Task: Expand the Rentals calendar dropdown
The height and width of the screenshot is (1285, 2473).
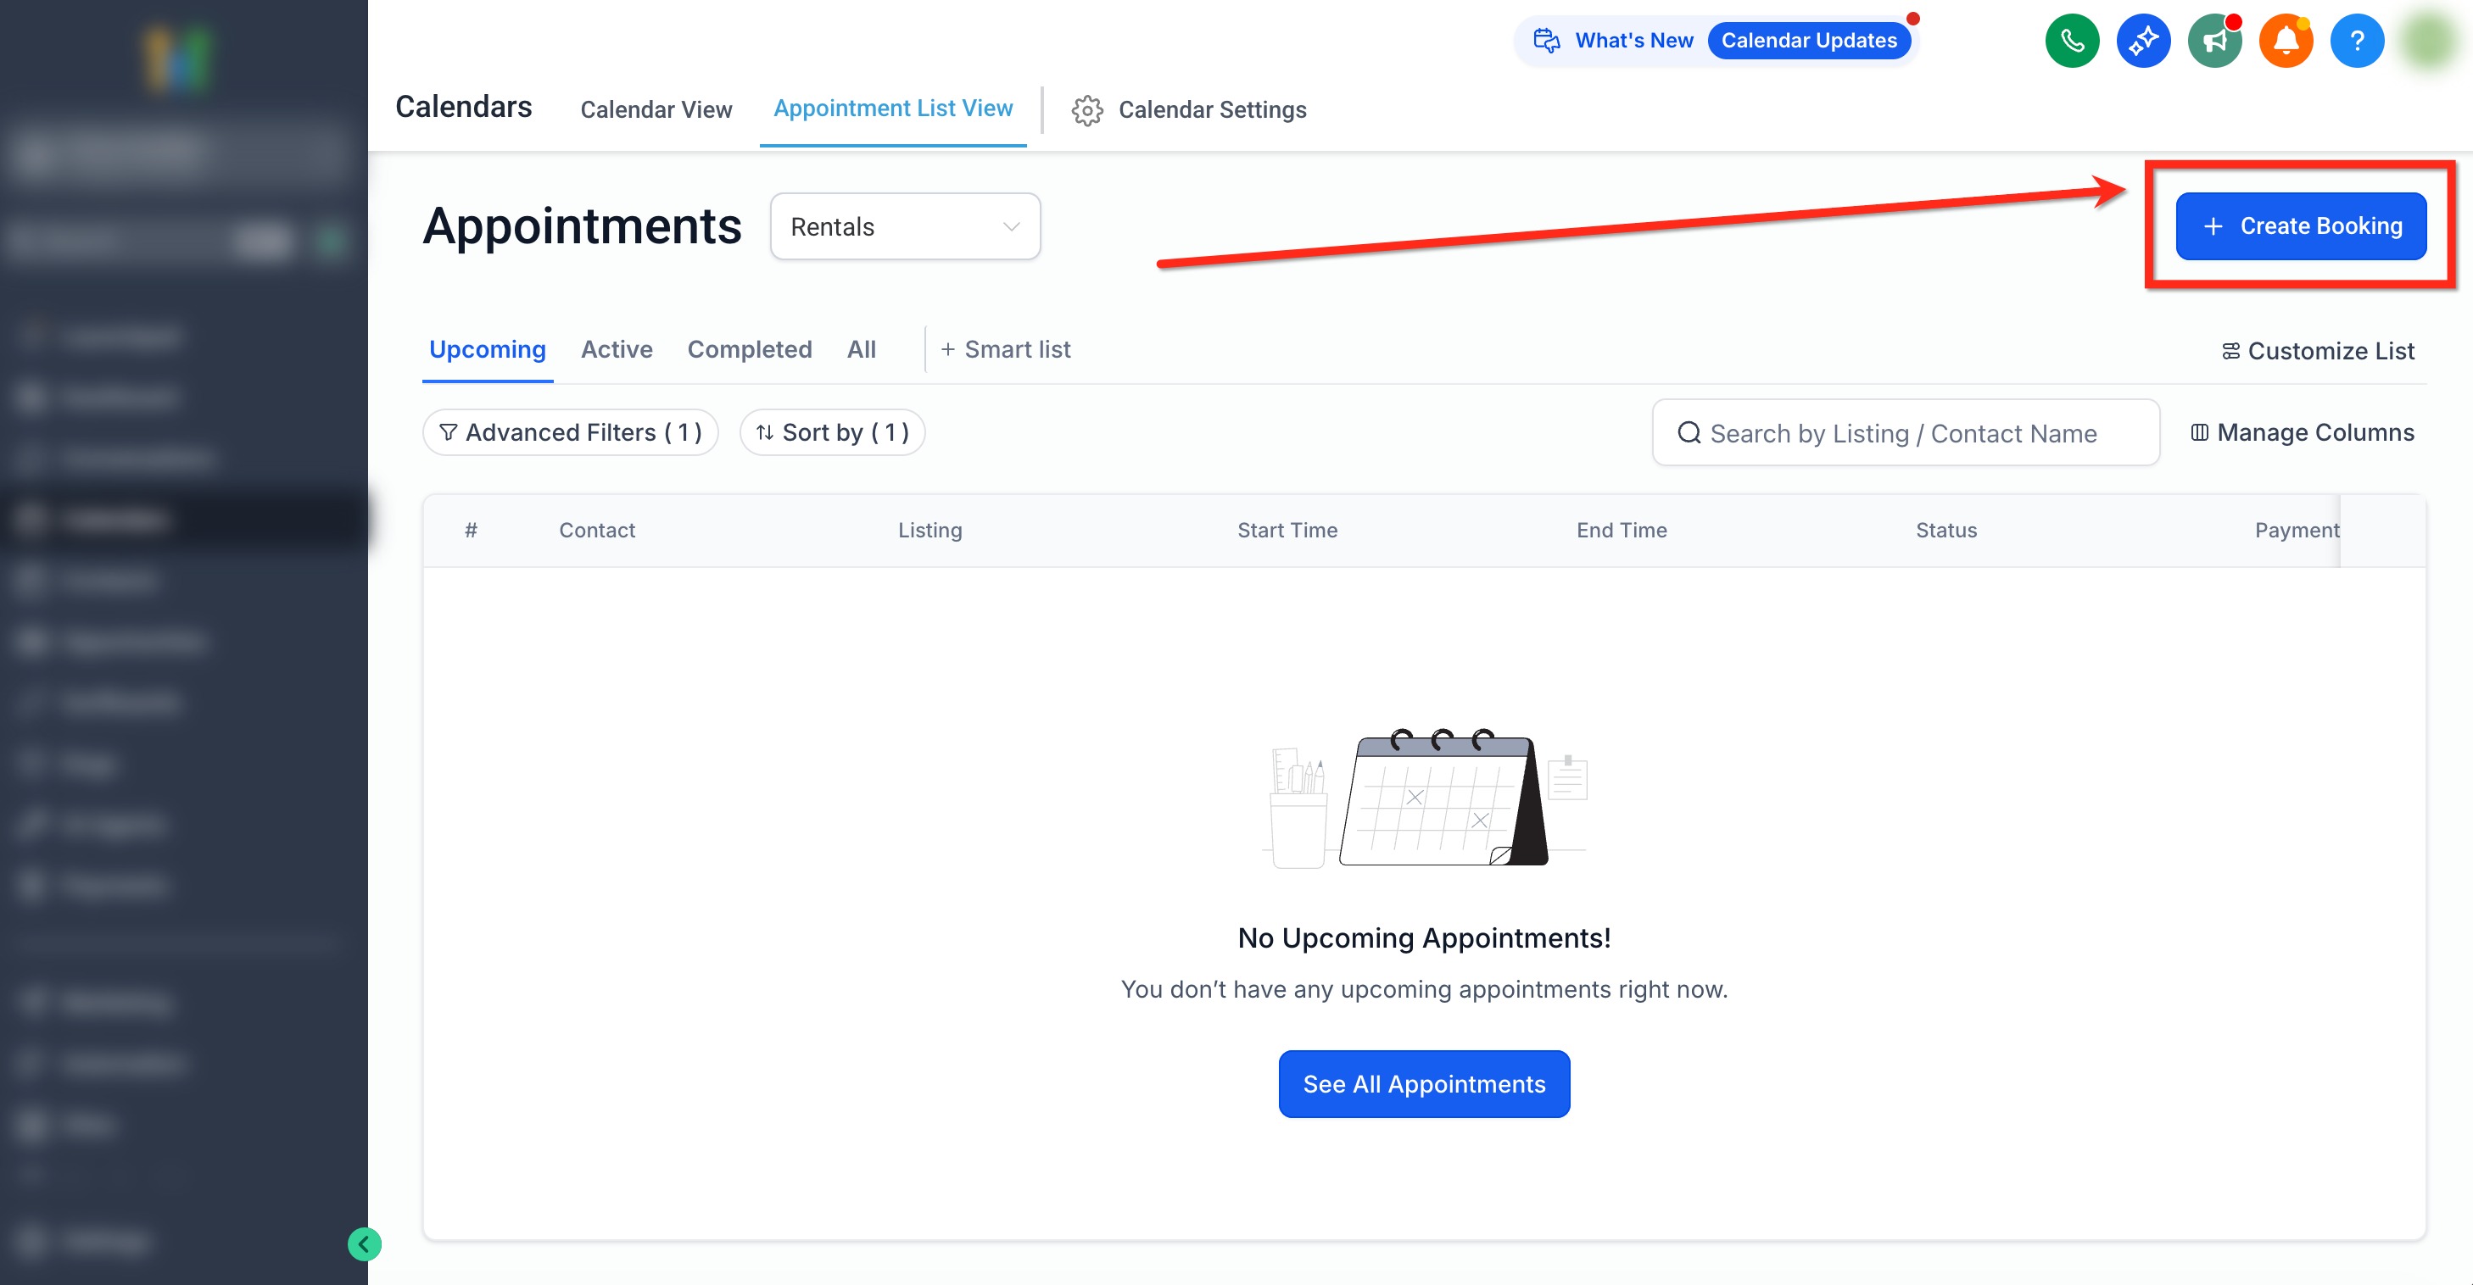Action: pos(904,226)
